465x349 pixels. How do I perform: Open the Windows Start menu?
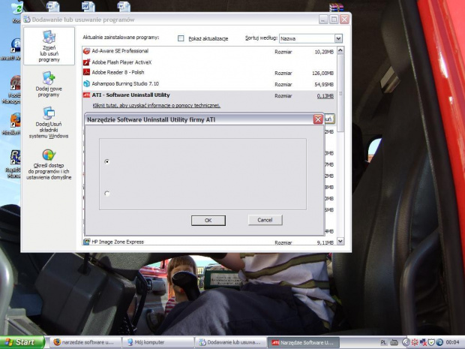coord(22,342)
